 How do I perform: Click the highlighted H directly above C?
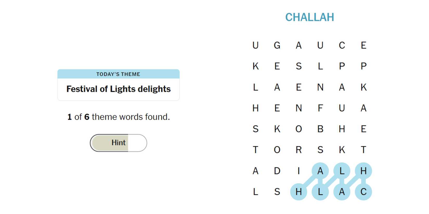pos(363,171)
